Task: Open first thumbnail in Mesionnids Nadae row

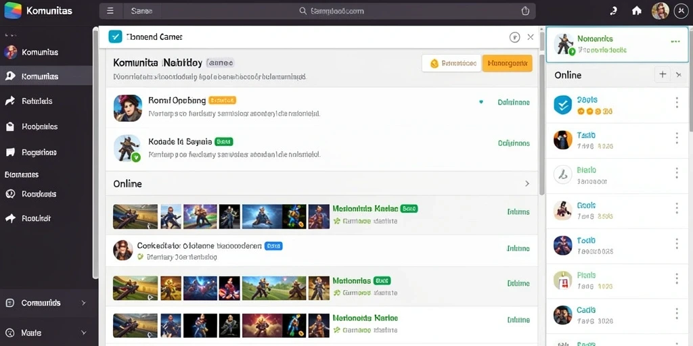Action: click(135, 216)
